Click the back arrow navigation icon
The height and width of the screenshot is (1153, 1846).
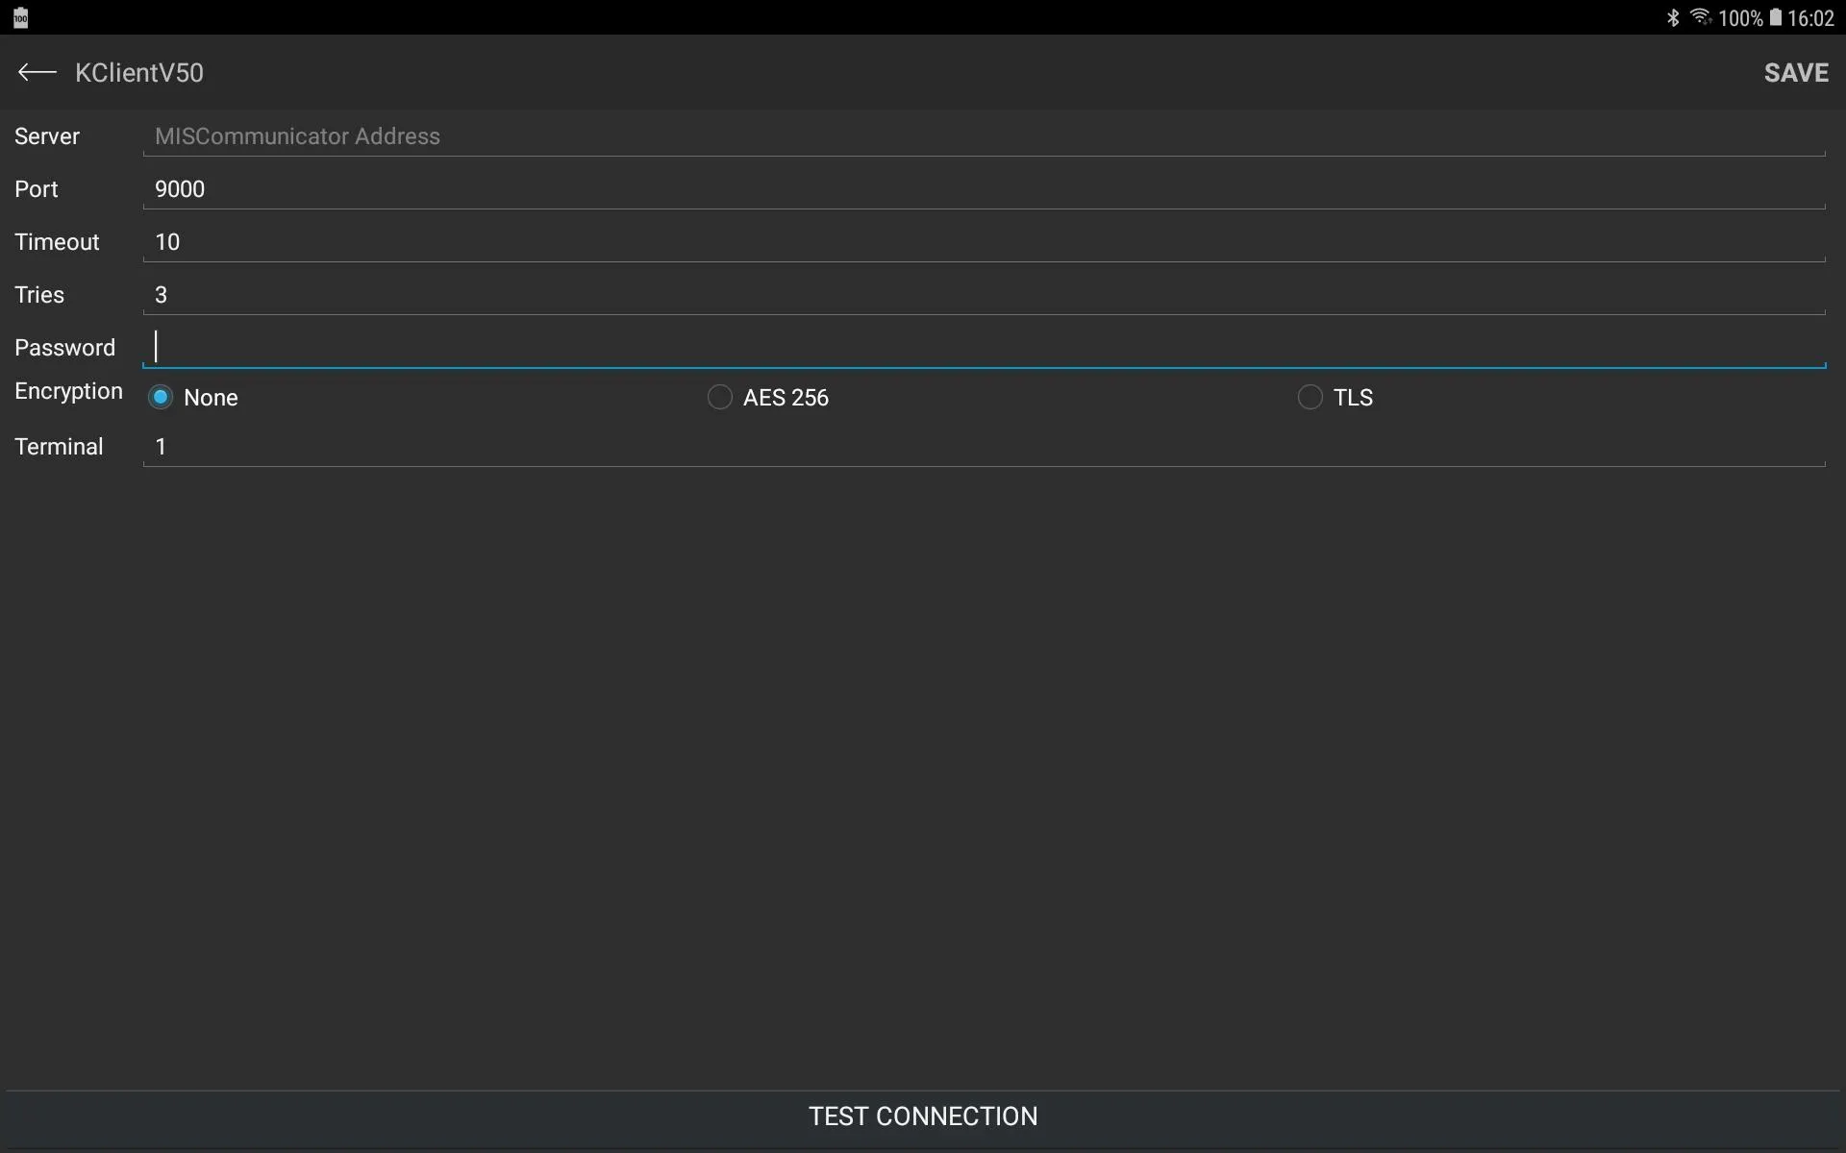[36, 73]
